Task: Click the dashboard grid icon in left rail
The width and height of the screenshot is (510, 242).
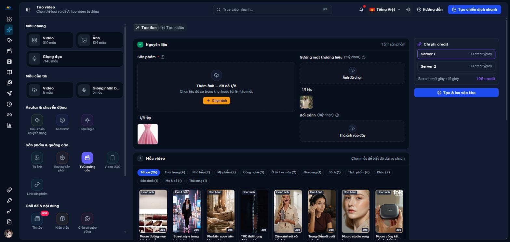Action: (x=9, y=19)
